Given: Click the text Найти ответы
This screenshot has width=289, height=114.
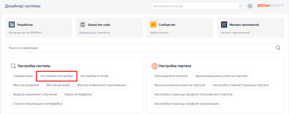Looking at the screenshot, I should tap(159, 33).
